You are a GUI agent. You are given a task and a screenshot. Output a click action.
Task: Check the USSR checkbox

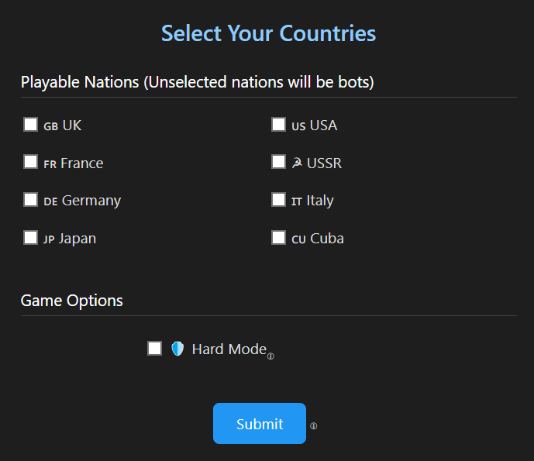[278, 162]
